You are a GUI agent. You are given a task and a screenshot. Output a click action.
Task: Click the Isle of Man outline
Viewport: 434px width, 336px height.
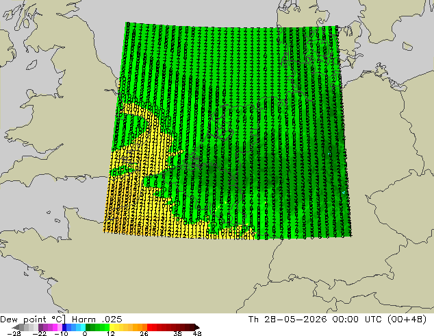[31, 65]
